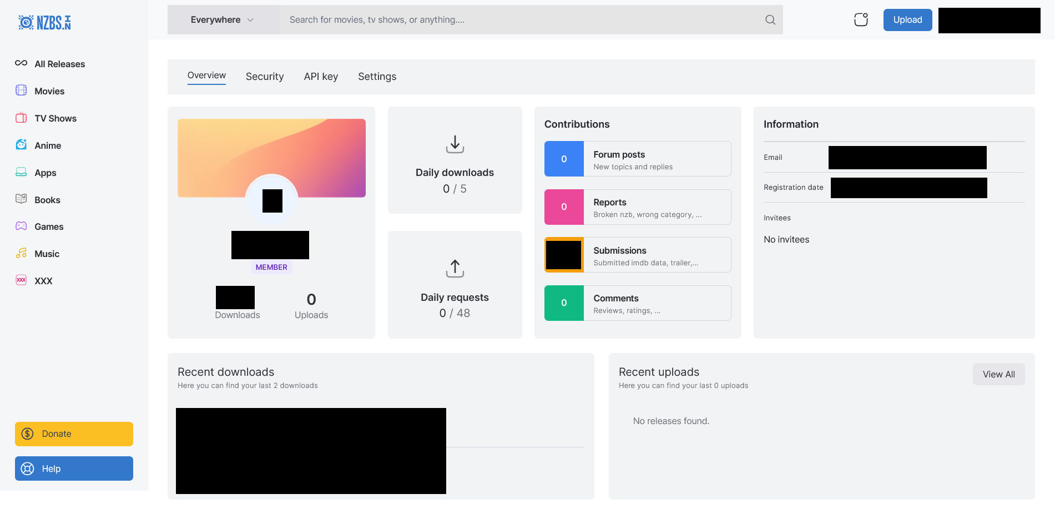Click the Help button
Viewport: 1055px width, 514px height.
pos(74,468)
